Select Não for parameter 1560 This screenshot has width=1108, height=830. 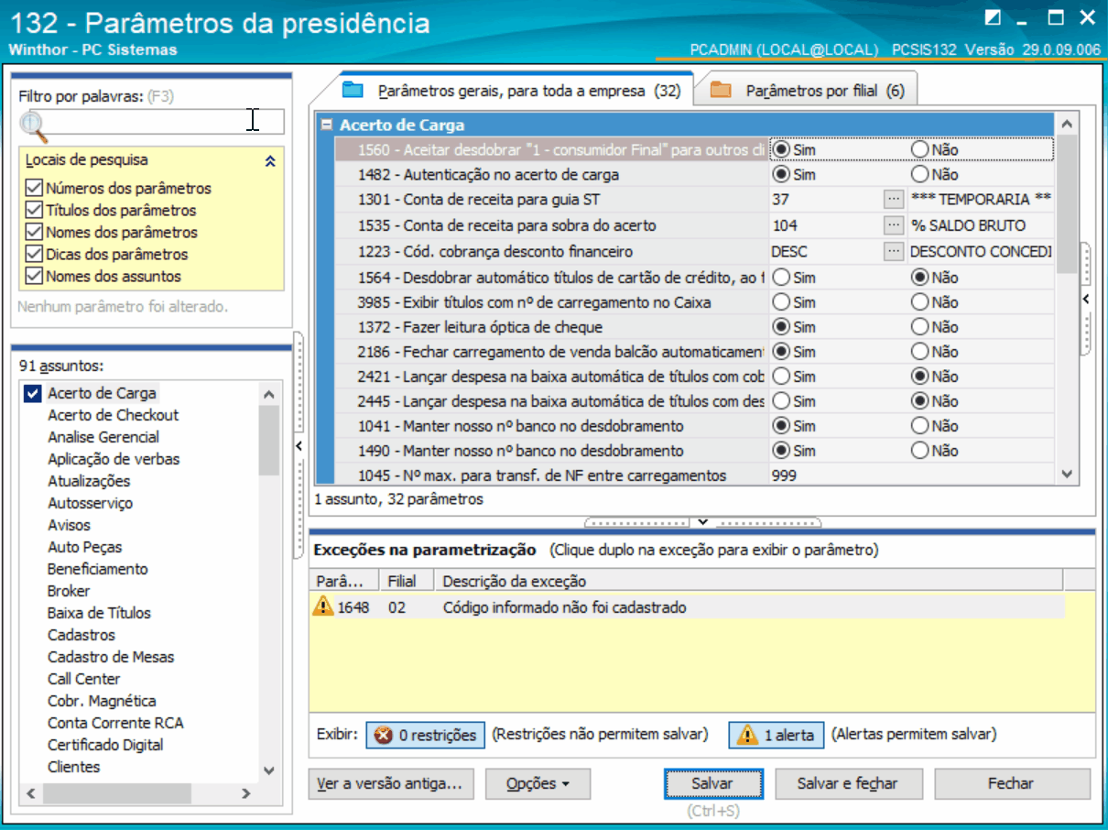point(919,148)
